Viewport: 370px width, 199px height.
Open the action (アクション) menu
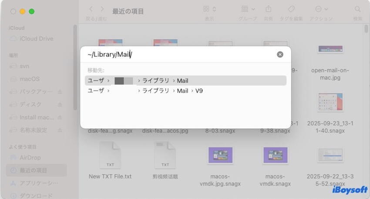(x=321, y=9)
